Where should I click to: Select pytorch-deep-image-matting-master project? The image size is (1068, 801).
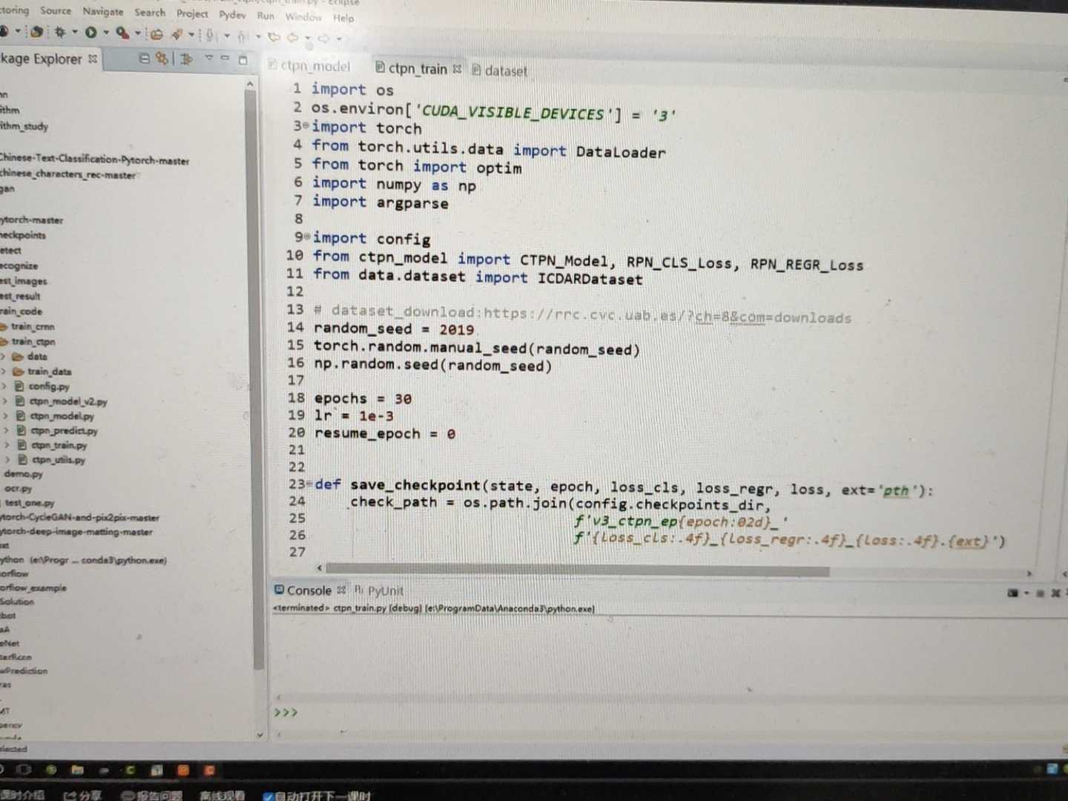pos(76,532)
